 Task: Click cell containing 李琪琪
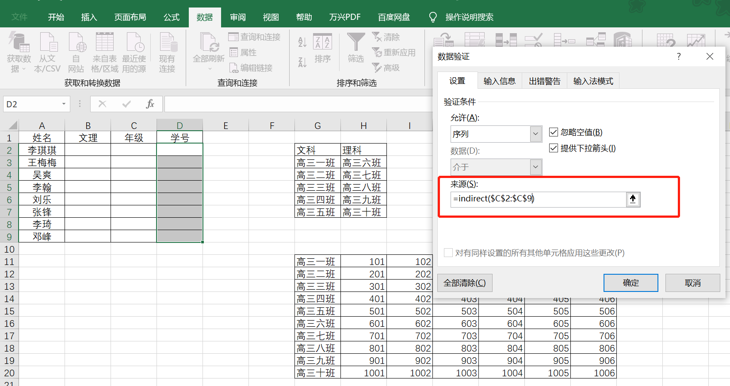[42, 150]
